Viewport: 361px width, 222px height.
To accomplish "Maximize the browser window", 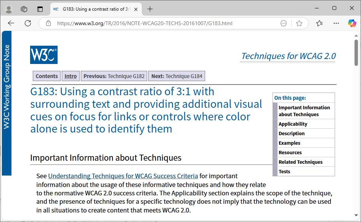I will point(334,8).
